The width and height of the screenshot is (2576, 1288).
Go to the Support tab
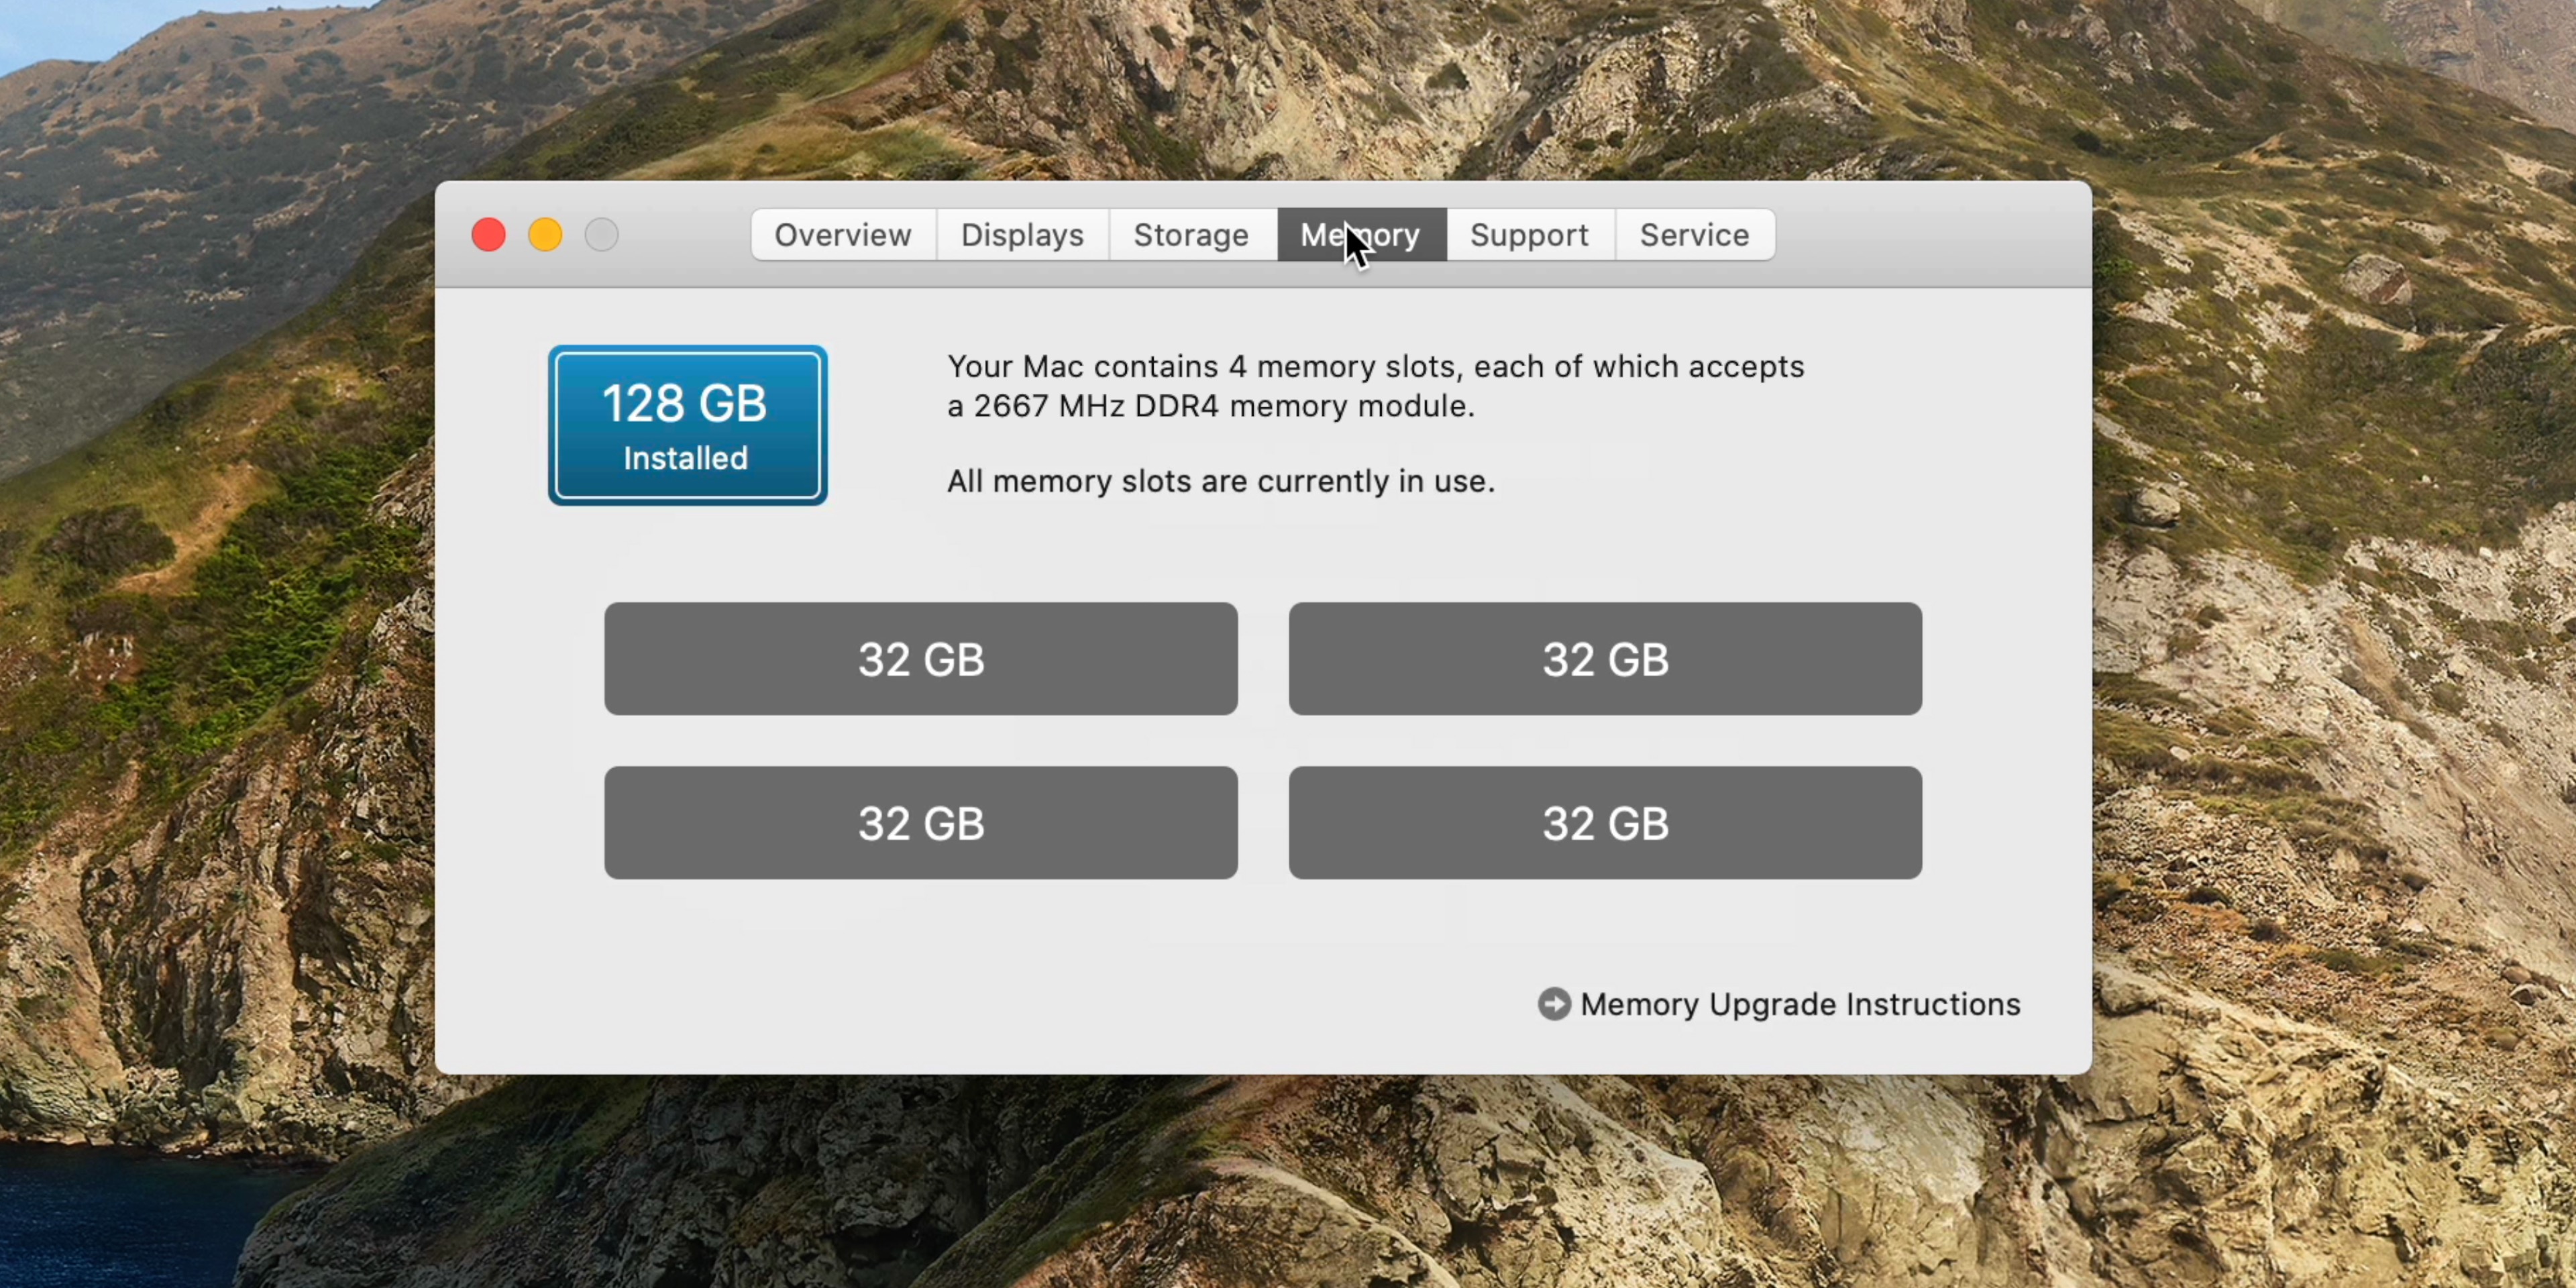coord(1529,235)
